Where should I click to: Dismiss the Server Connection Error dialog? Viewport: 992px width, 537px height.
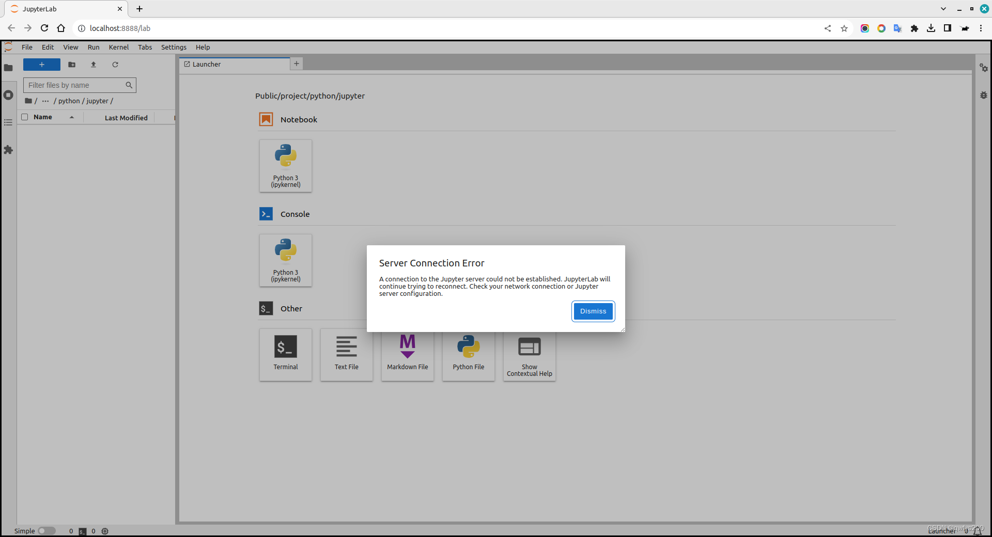click(593, 311)
